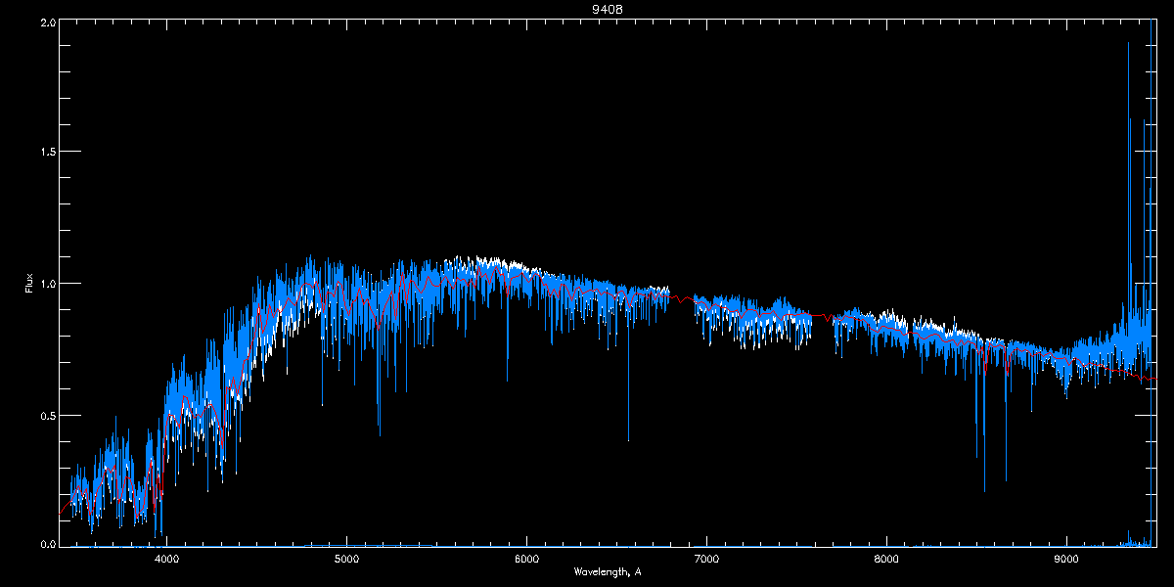
Task: Click the Flux y-axis label
Action: 29,283
